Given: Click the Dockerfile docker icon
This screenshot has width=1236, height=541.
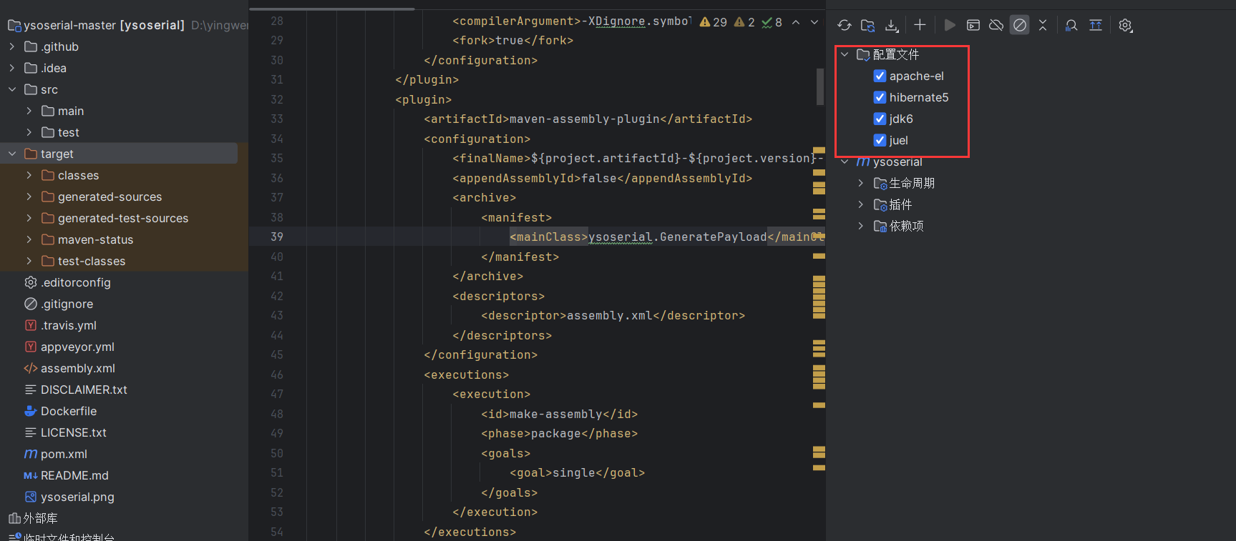Looking at the screenshot, I should tap(31, 411).
